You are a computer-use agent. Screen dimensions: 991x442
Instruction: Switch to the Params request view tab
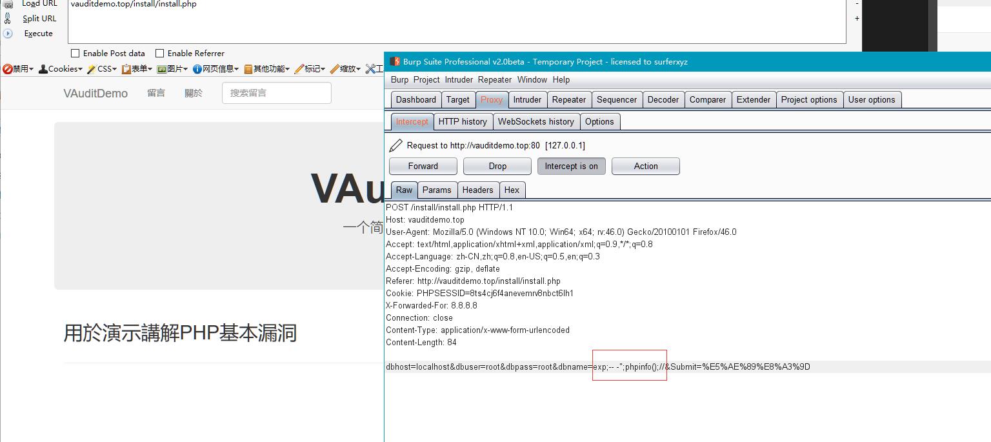(437, 190)
